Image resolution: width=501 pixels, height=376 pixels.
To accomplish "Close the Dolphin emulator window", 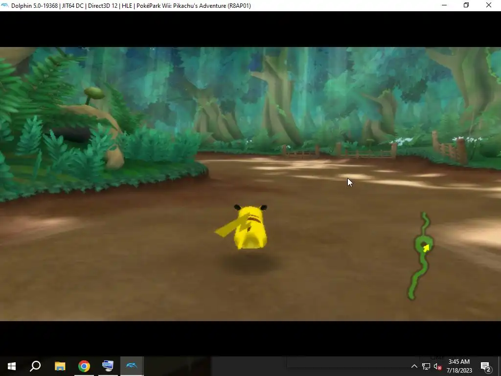I will [x=489, y=5].
